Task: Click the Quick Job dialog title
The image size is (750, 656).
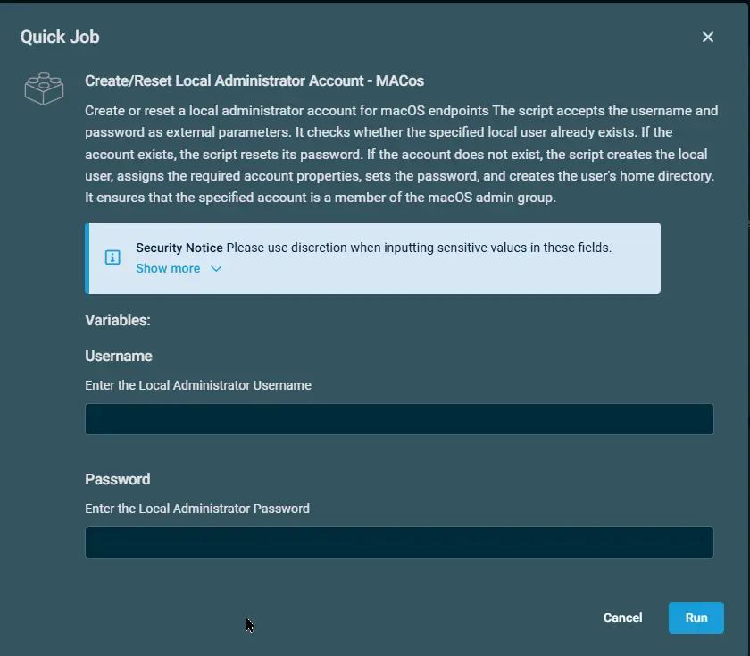Action: pos(60,37)
